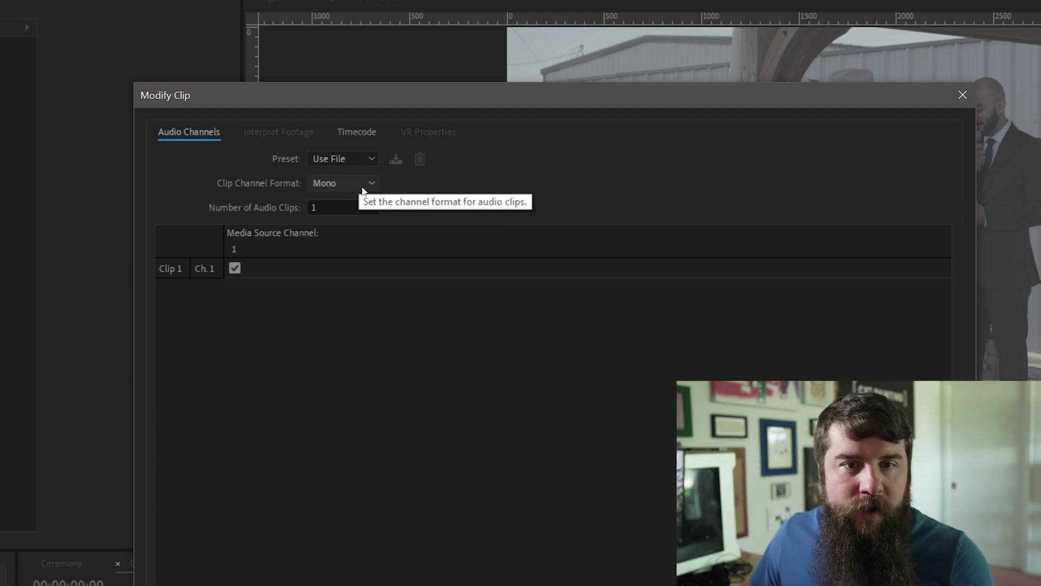Screen dimensions: 1041x586
Task: Select the Ceremony sequence tab
Action: pos(61,564)
